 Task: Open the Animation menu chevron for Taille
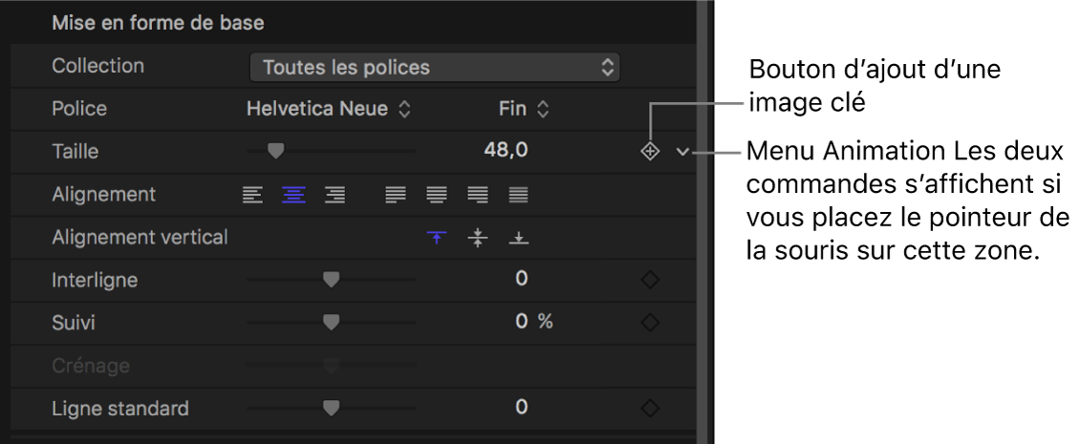pos(682,151)
